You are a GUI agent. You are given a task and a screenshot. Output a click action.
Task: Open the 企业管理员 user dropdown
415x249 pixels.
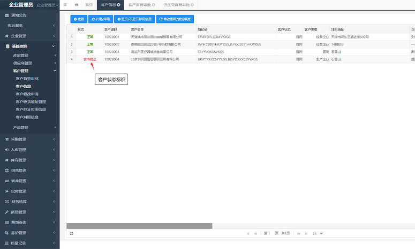[47, 5]
